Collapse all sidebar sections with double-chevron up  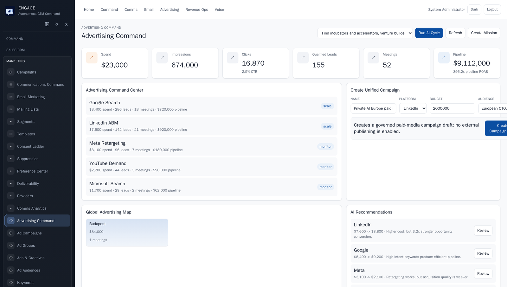coord(66,24)
